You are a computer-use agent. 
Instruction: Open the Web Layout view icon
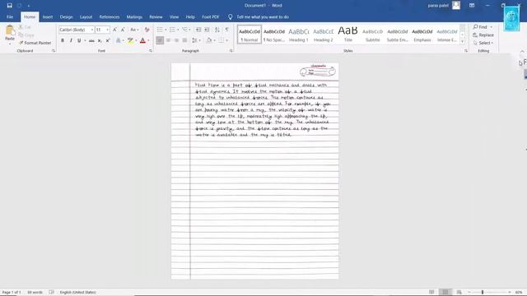coord(459,293)
